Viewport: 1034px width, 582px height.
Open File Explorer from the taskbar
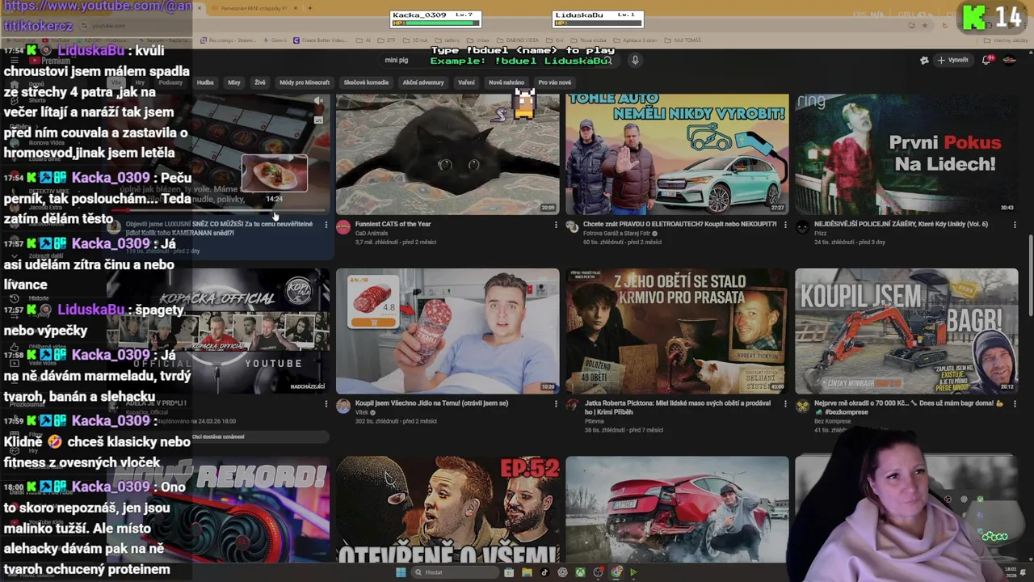point(527,572)
